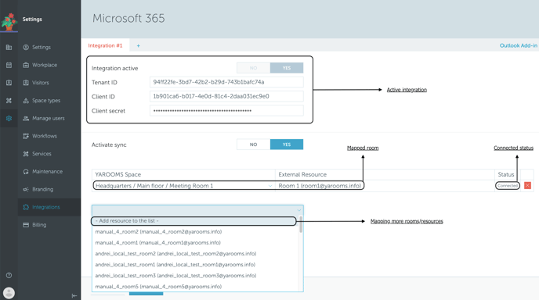
Task: Open Workflows in the sidebar menu
Action: pos(45,136)
